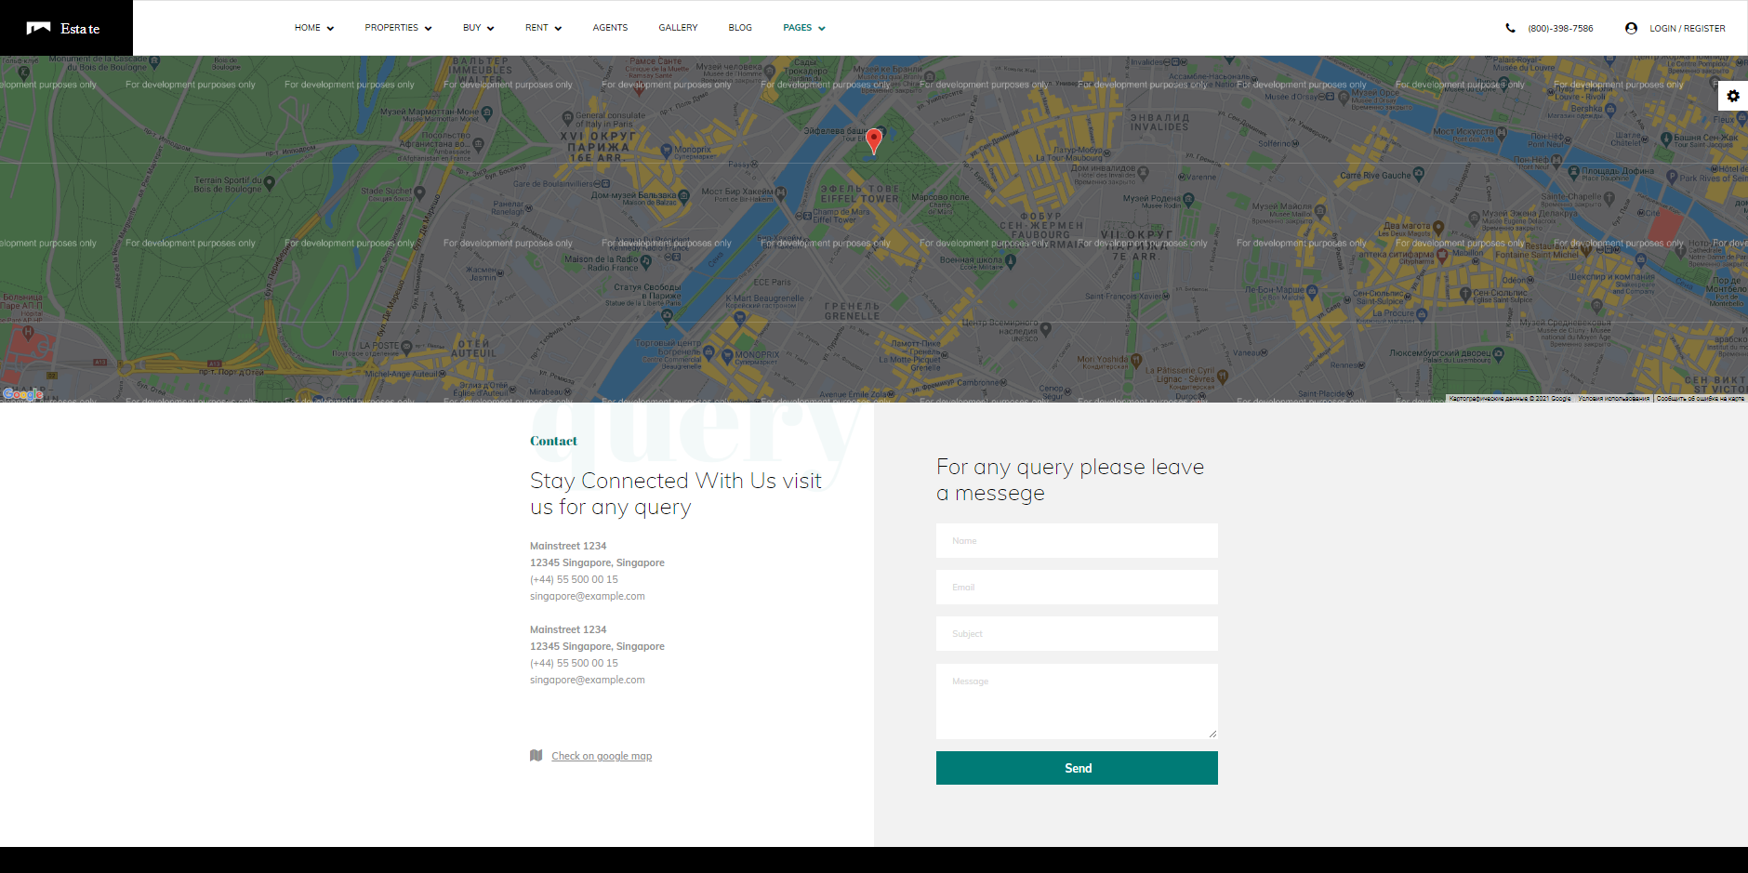
Task: Click the green Send button
Action: point(1077,768)
